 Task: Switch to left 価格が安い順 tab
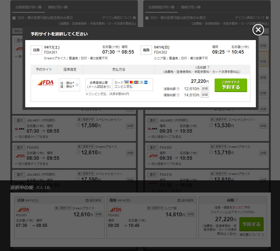[58, 7]
